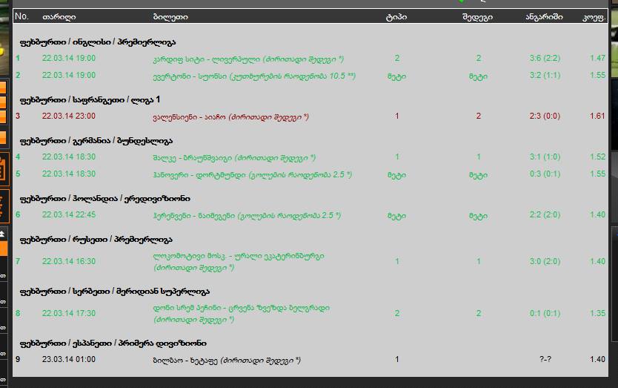Click the 'თარიღი' column header
The height and width of the screenshot is (388, 618).
[59, 17]
